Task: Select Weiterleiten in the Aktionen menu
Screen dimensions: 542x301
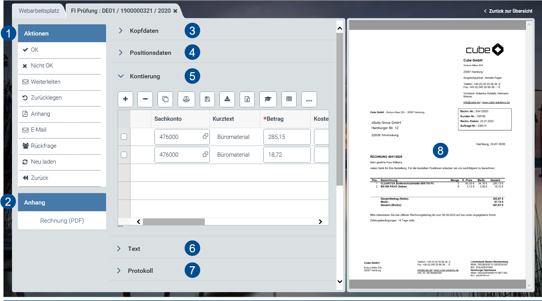Action: point(46,82)
